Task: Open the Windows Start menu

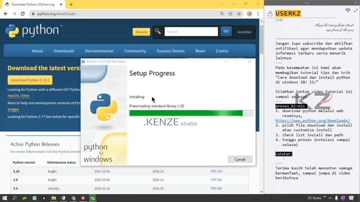Action: point(4,198)
